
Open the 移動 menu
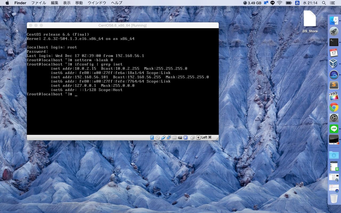click(79, 3)
